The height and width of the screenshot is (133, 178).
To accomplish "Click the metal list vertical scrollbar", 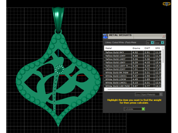I will (x=163, y=56).
